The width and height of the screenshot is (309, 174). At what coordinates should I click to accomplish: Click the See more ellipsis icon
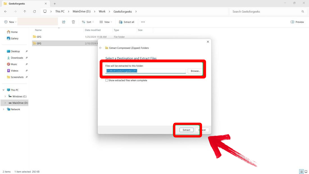click(143, 22)
